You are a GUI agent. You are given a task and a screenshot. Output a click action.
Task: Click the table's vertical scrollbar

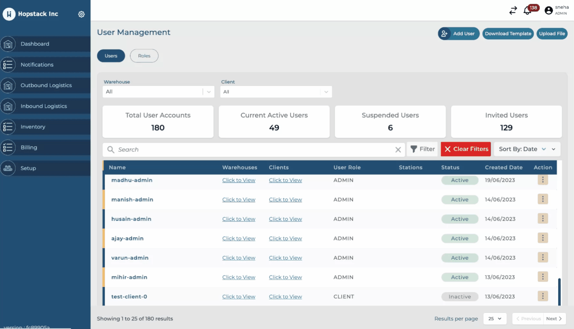559,291
